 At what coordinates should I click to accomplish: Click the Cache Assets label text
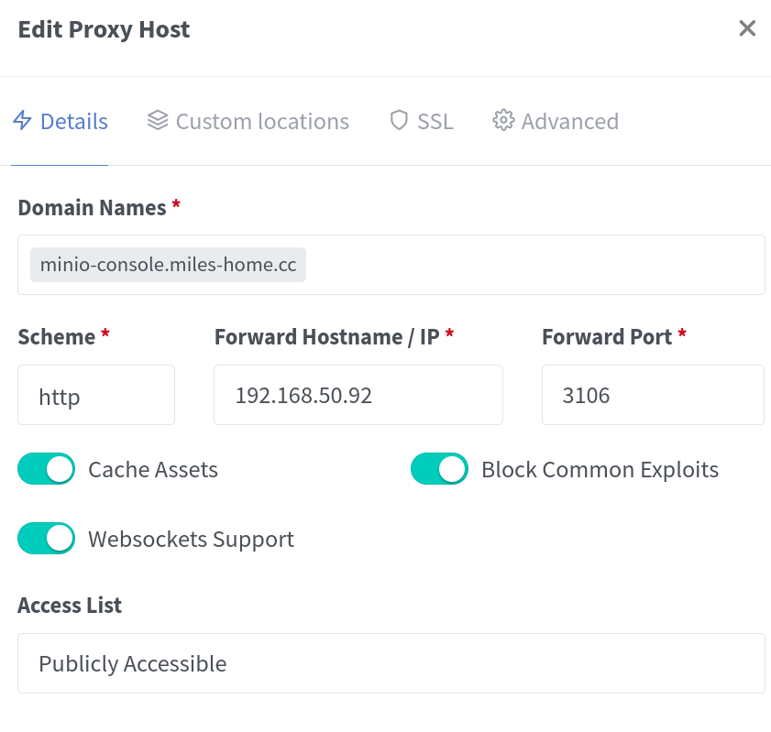tap(153, 470)
